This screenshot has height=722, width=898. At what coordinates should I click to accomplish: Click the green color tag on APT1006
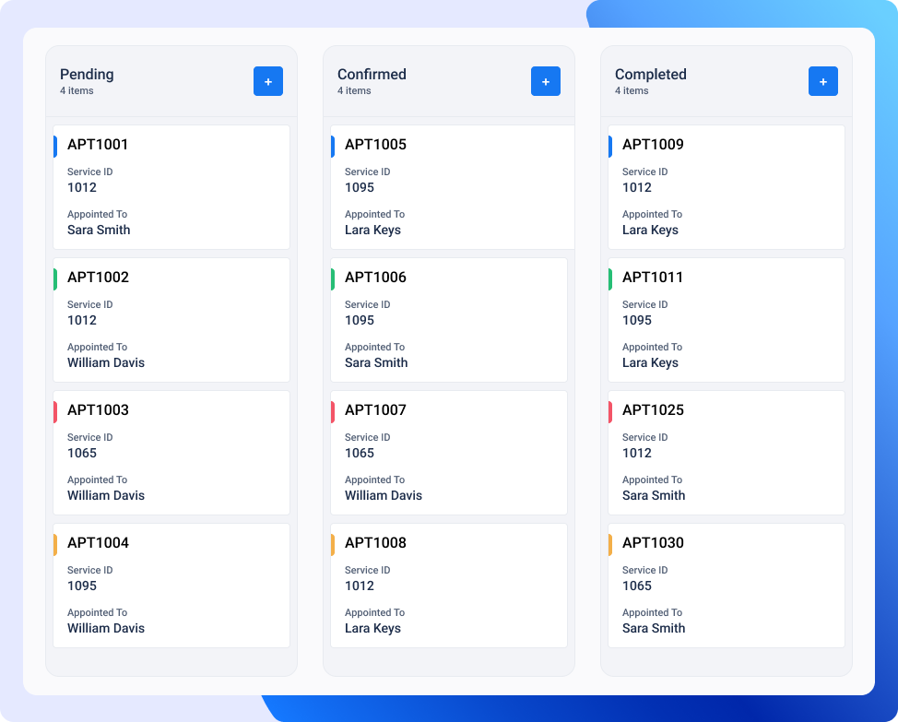point(333,279)
